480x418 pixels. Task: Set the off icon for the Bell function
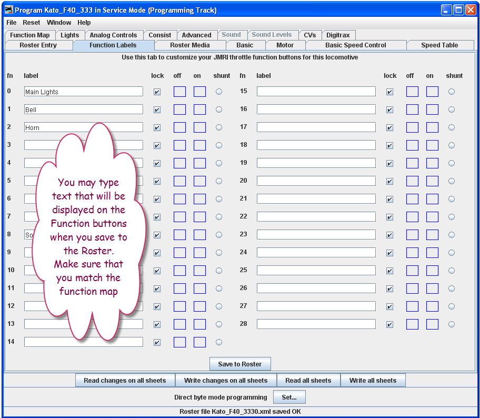click(179, 109)
